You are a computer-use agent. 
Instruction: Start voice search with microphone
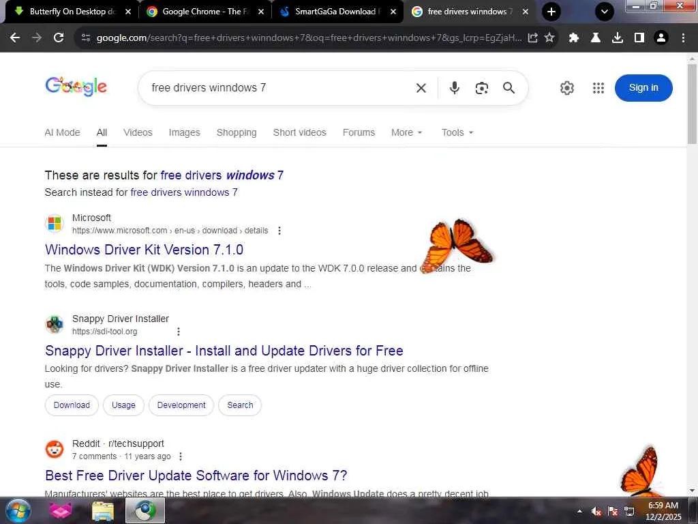[x=454, y=88]
